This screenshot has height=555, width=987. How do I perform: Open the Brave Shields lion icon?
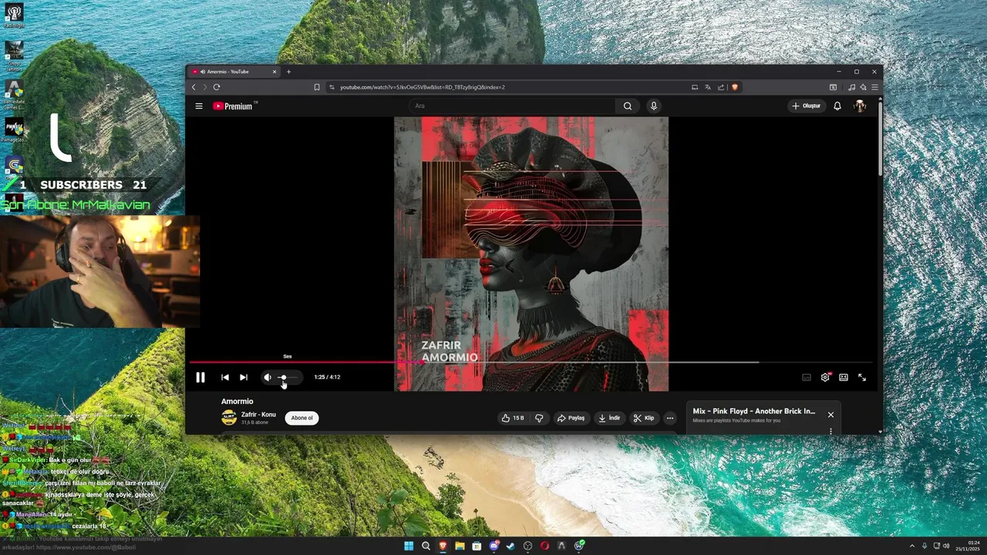point(735,87)
